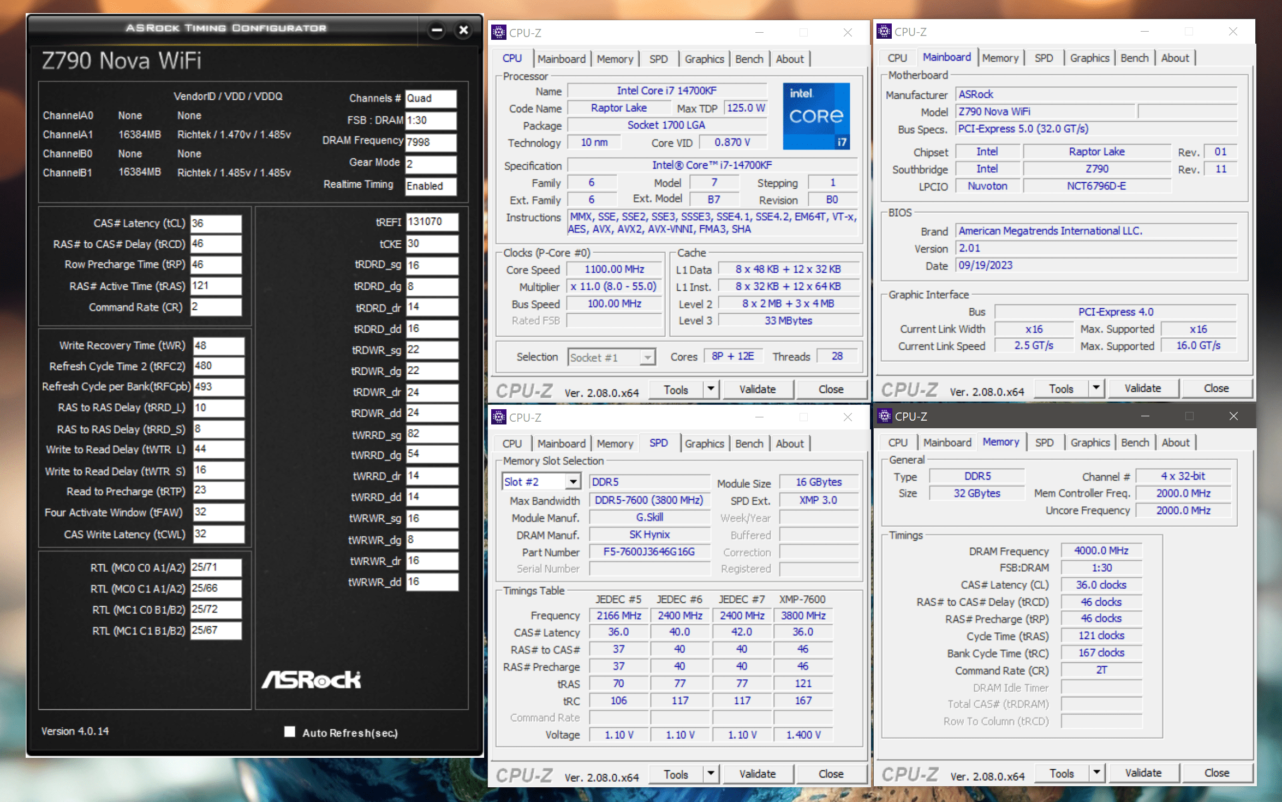Click the CPU-Z app icon in the Memory window title bar
1282x802 pixels.
click(x=884, y=416)
